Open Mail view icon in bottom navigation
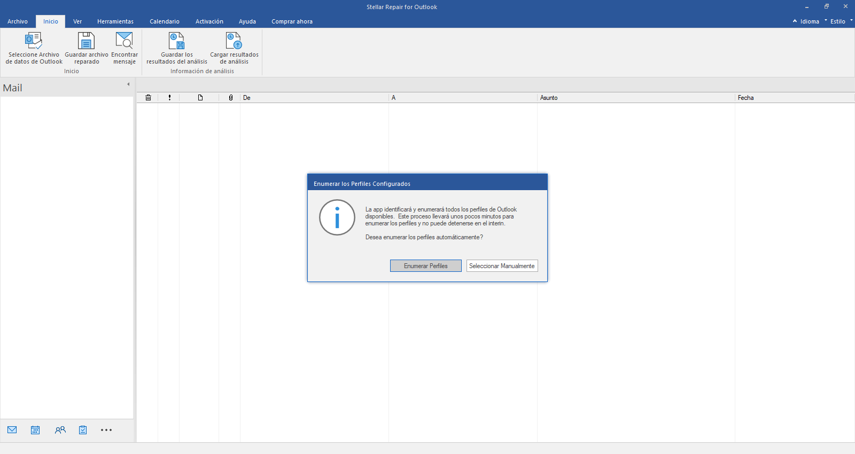Viewport: 855px width, 454px height. pyautogui.click(x=12, y=430)
